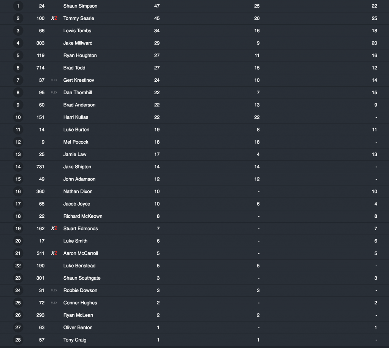The image size is (389, 348).
Task: Click the FLEX logo beside Dan Thornhill
Action: tap(54, 92)
